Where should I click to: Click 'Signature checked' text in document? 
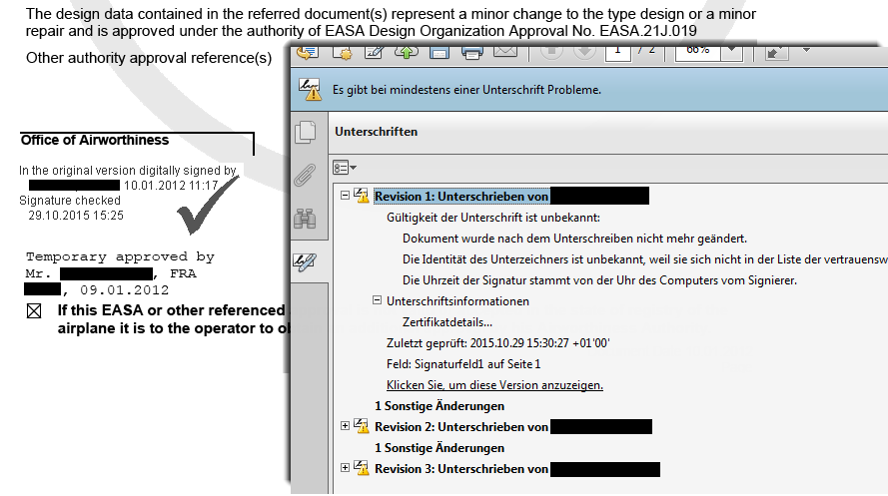(70, 201)
